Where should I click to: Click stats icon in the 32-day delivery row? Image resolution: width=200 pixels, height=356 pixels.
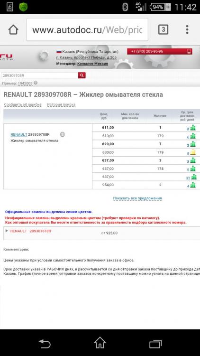click(x=194, y=177)
